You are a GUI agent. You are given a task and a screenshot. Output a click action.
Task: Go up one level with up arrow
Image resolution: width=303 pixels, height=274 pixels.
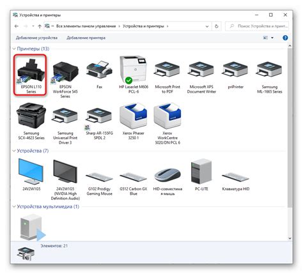pos(40,26)
